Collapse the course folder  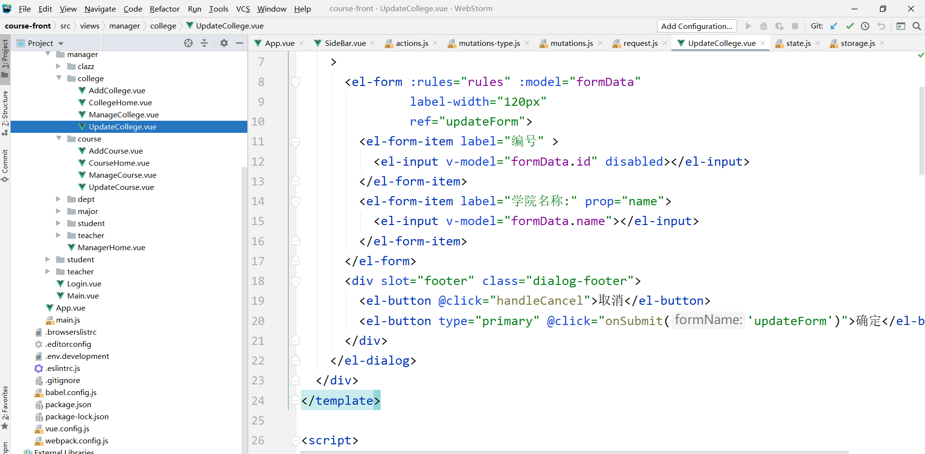coord(58,139)
